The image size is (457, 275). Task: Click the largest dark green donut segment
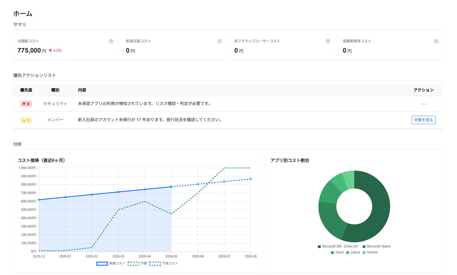[380, 212]
